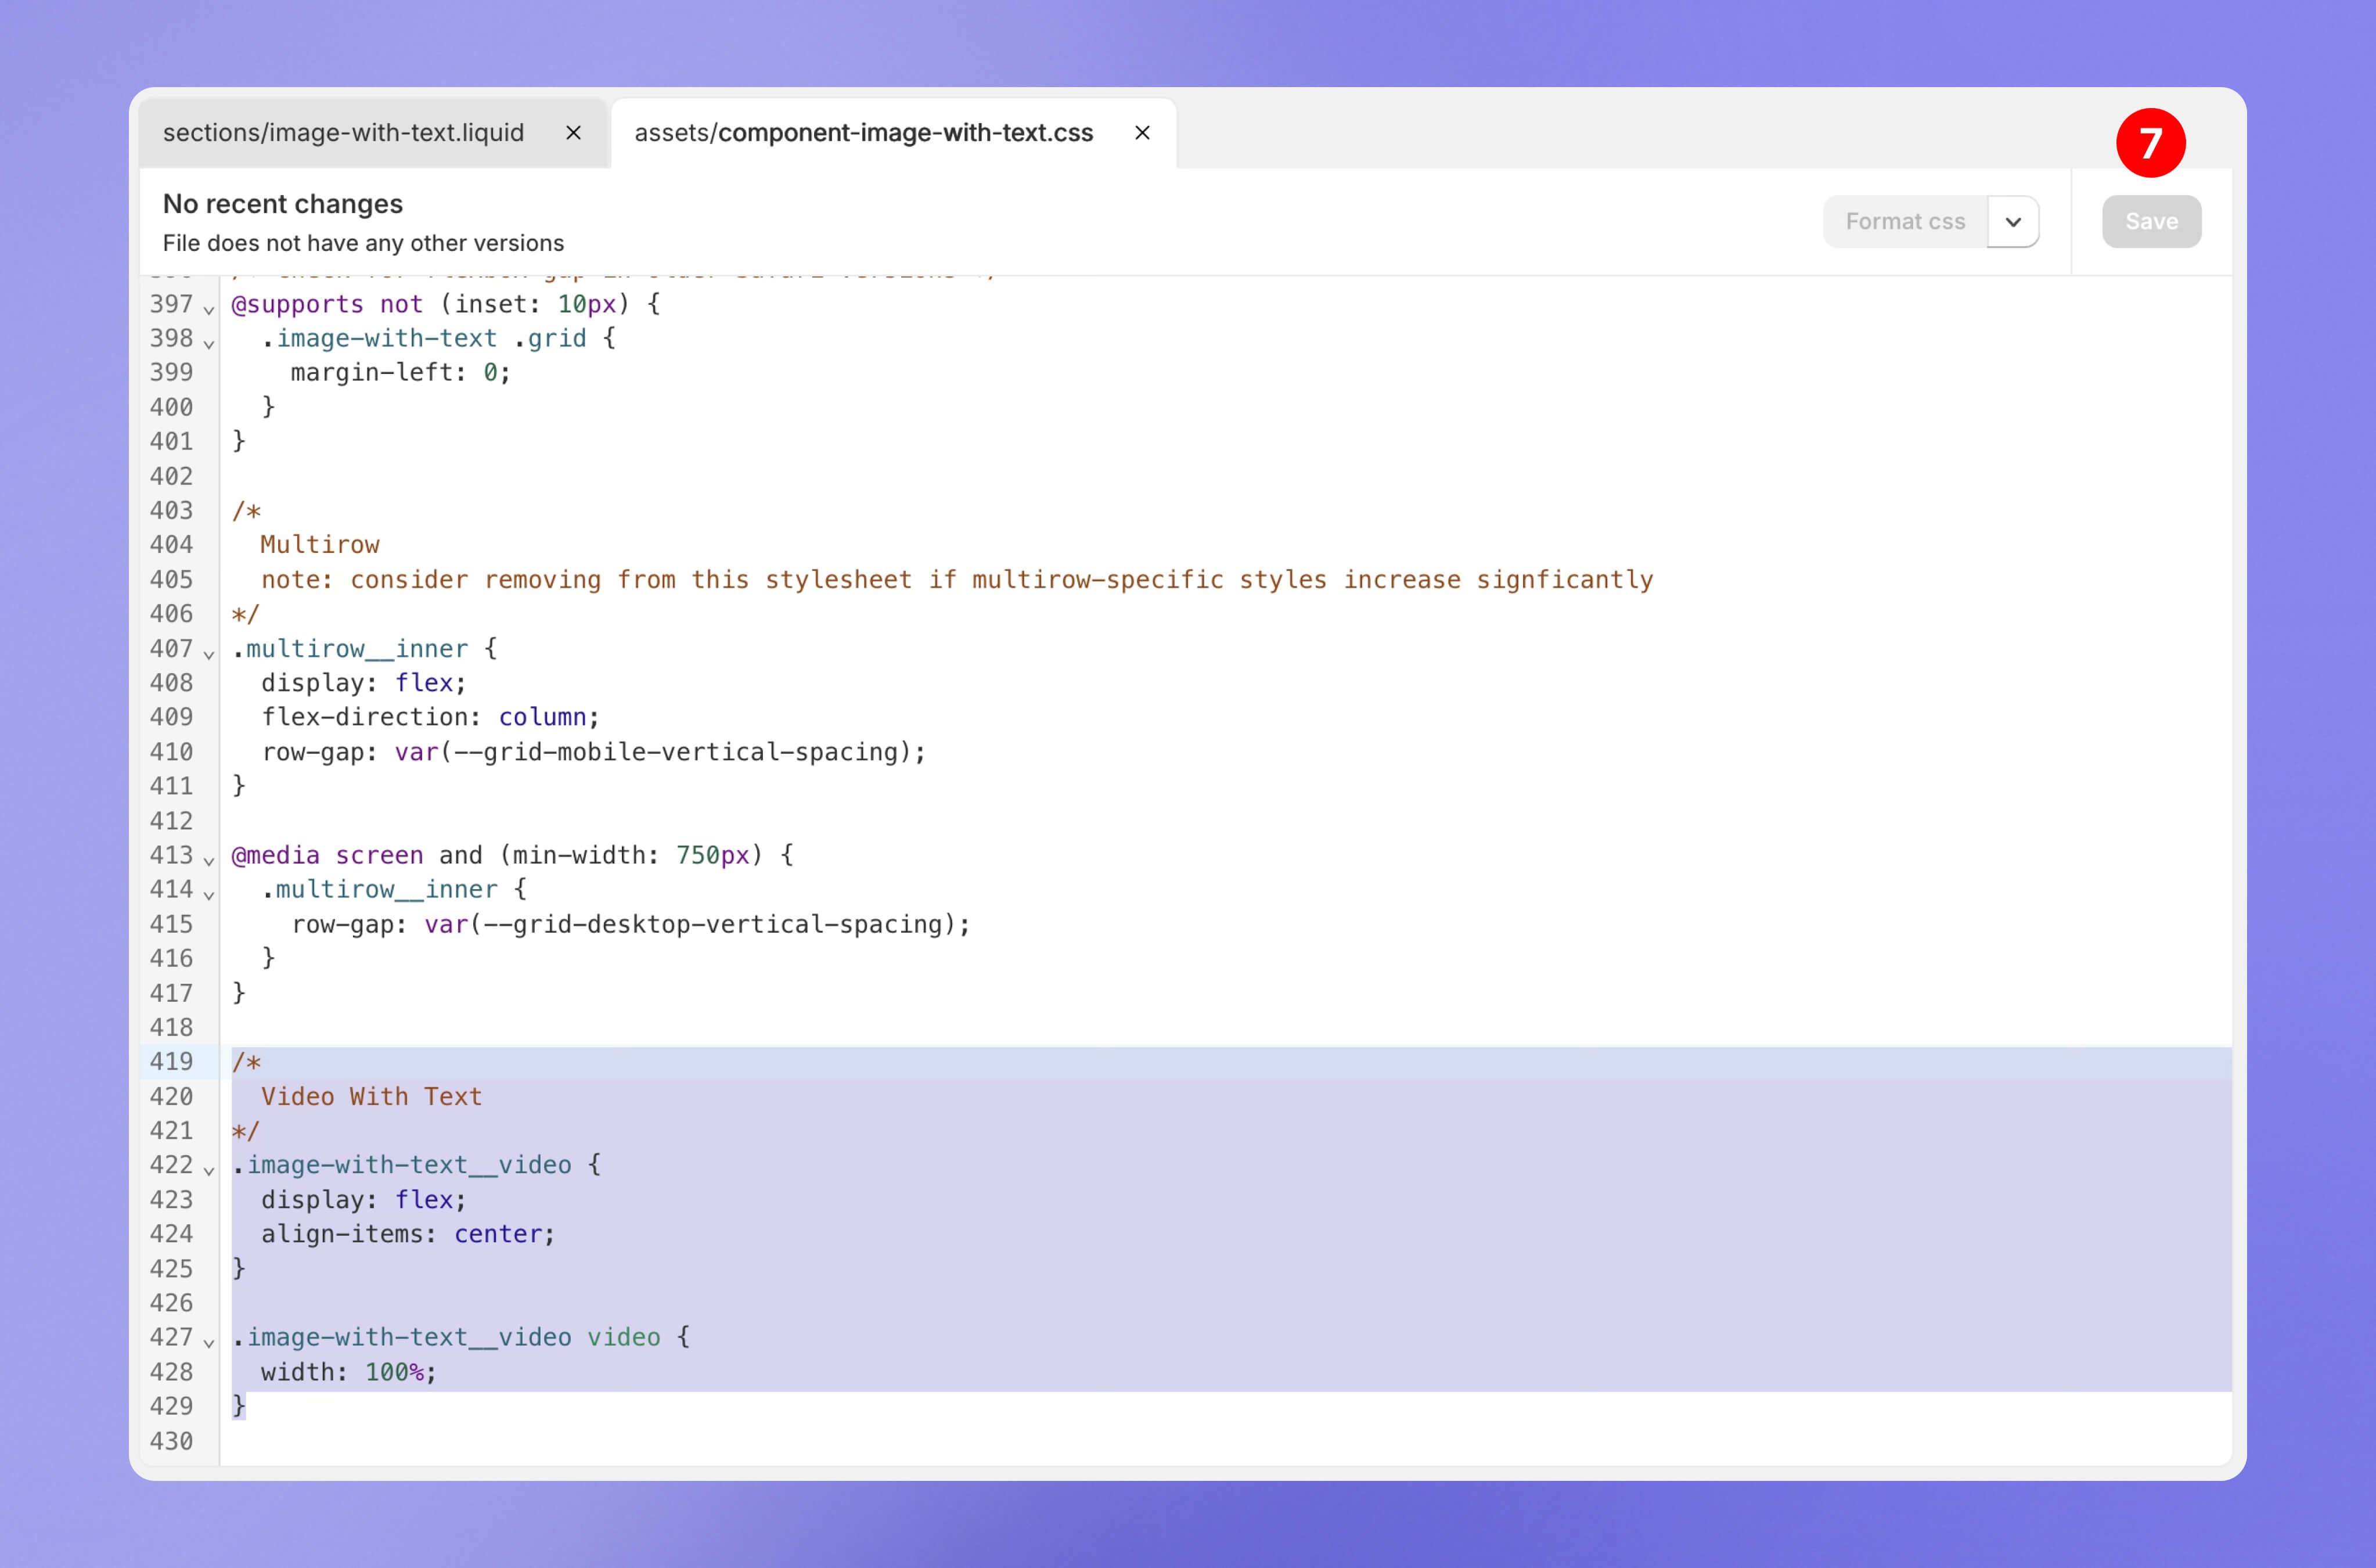Click the red number 7 badge

click(2150, 143)
